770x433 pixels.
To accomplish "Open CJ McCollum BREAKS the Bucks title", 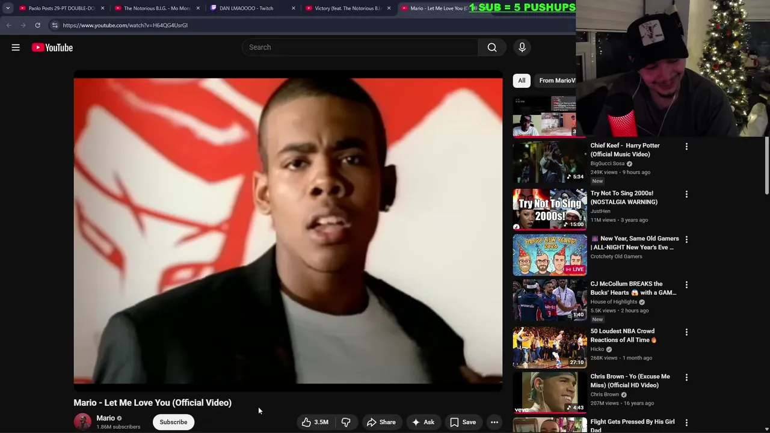I will tap(633, 288).
